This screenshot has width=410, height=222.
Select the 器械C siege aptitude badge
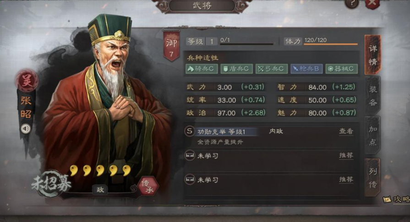coord(341,69)
